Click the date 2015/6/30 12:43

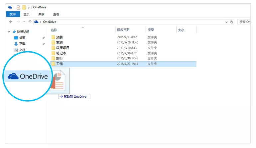click(x=128, y=58)
